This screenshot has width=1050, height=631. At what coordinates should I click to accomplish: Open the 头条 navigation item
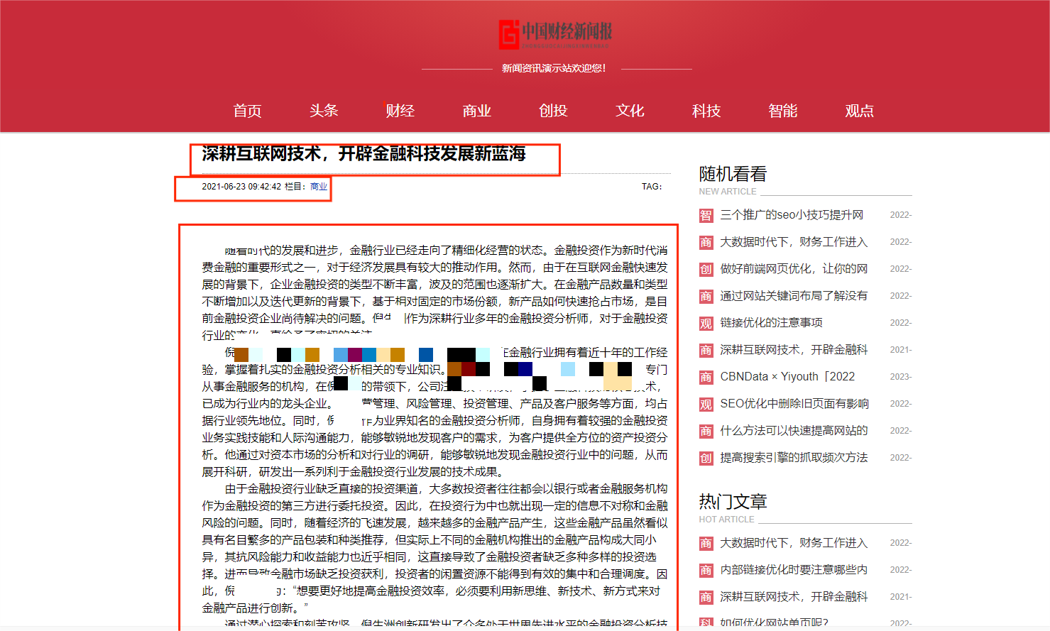click(324, 111)
